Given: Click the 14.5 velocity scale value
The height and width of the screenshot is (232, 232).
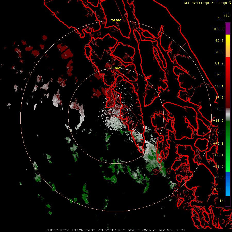Looking at the screenshot, I should 219,98.
